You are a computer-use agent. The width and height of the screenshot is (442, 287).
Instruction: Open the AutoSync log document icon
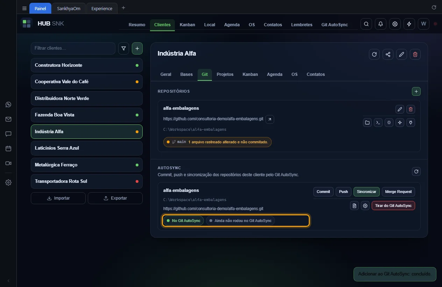[355, 206]
